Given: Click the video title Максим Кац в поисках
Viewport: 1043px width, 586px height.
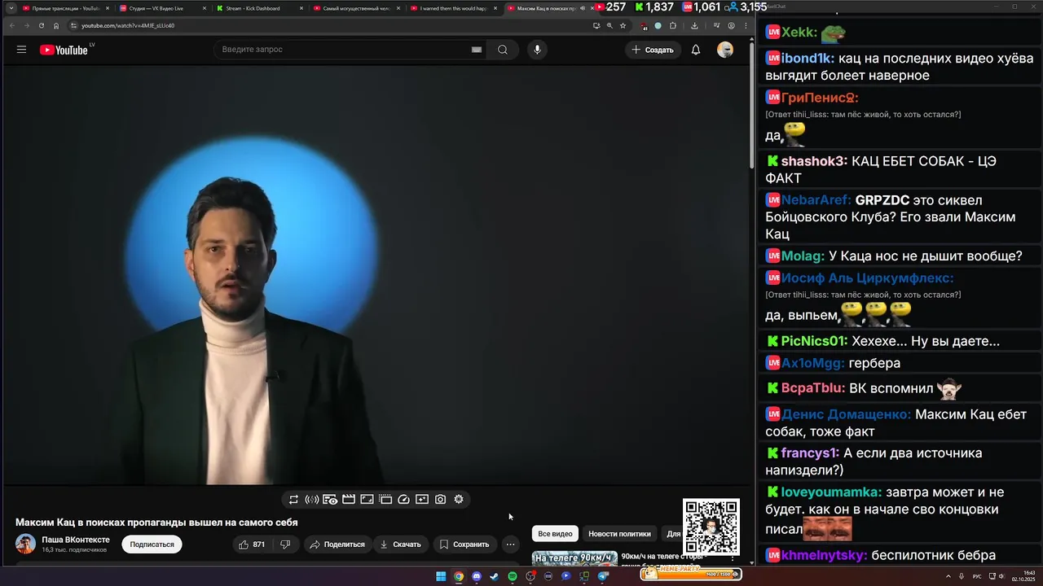Looking at the screenshot, I should click(x=156, y=523).
